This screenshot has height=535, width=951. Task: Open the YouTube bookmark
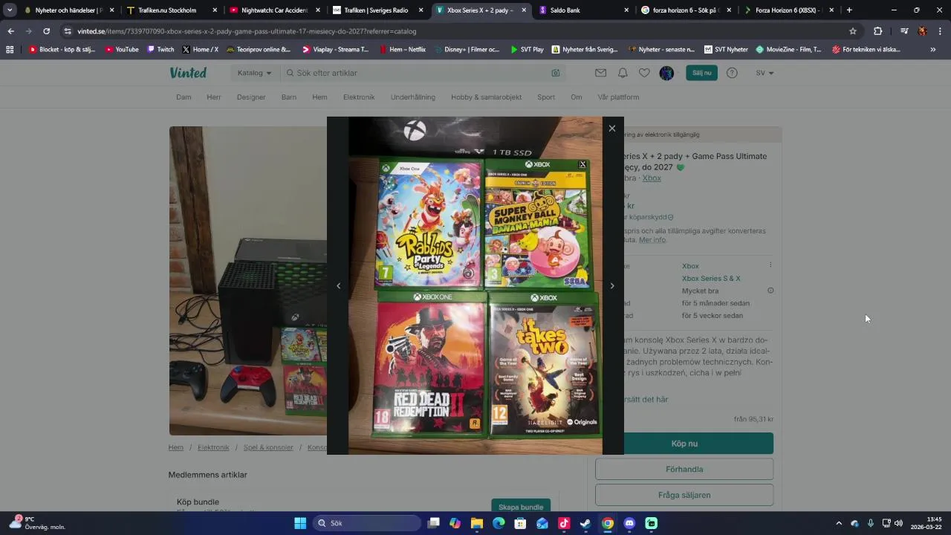(x=122, y=50)
